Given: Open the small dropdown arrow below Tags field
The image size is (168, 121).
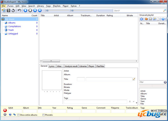Looking at the screenshot, I should pos(137,103).
